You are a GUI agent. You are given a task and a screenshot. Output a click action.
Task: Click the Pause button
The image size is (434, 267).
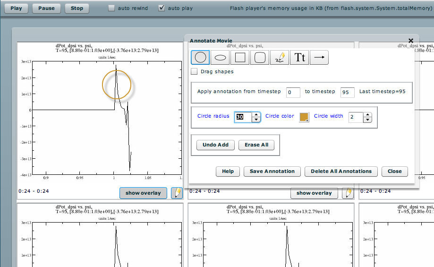[x=46, y=9]
